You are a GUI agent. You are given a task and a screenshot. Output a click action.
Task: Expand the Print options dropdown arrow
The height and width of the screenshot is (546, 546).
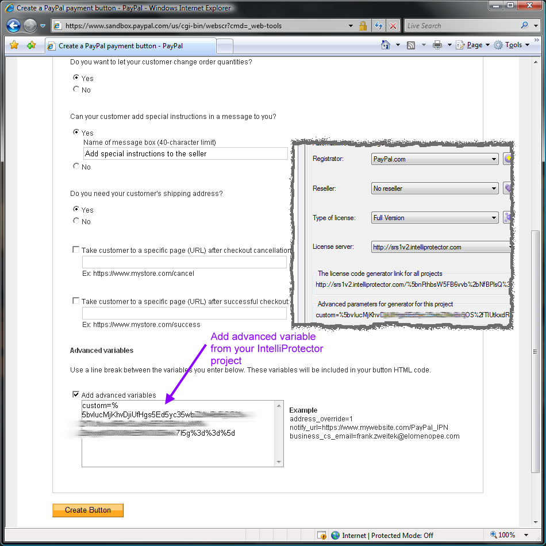pyautogui.click(x=449, y=45)
